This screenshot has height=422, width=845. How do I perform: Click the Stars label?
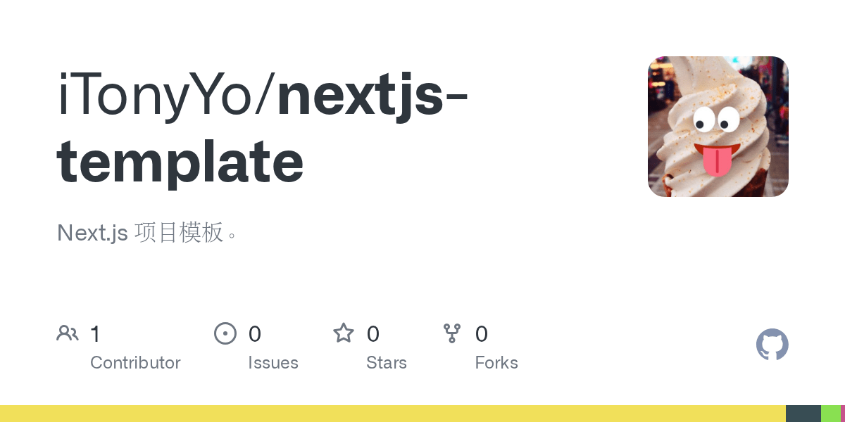387,363
